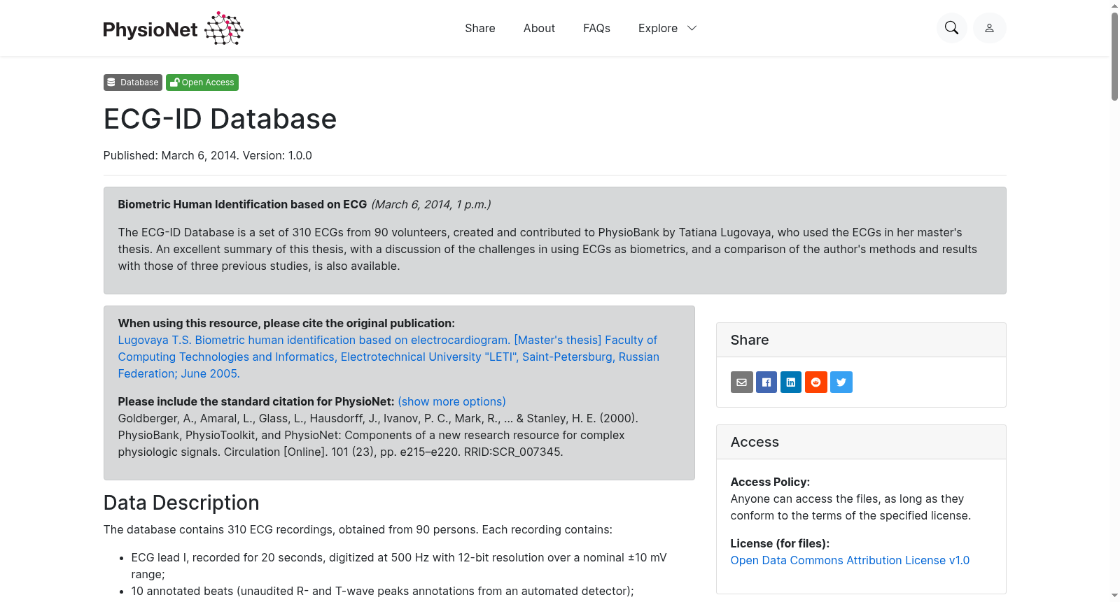Open the FAQs page

[596, 28]
